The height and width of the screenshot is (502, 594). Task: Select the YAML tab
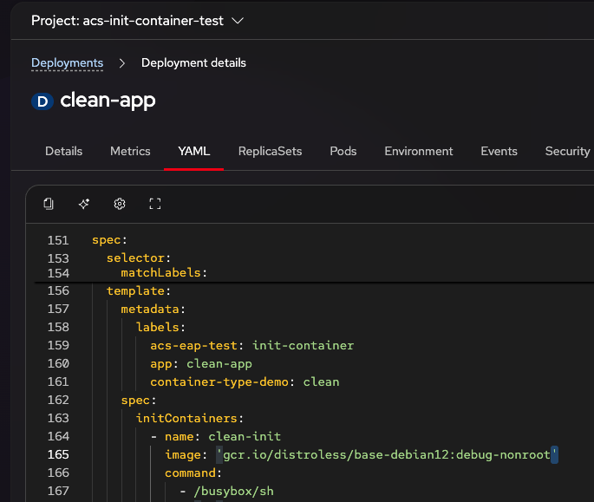click(194, 151)
